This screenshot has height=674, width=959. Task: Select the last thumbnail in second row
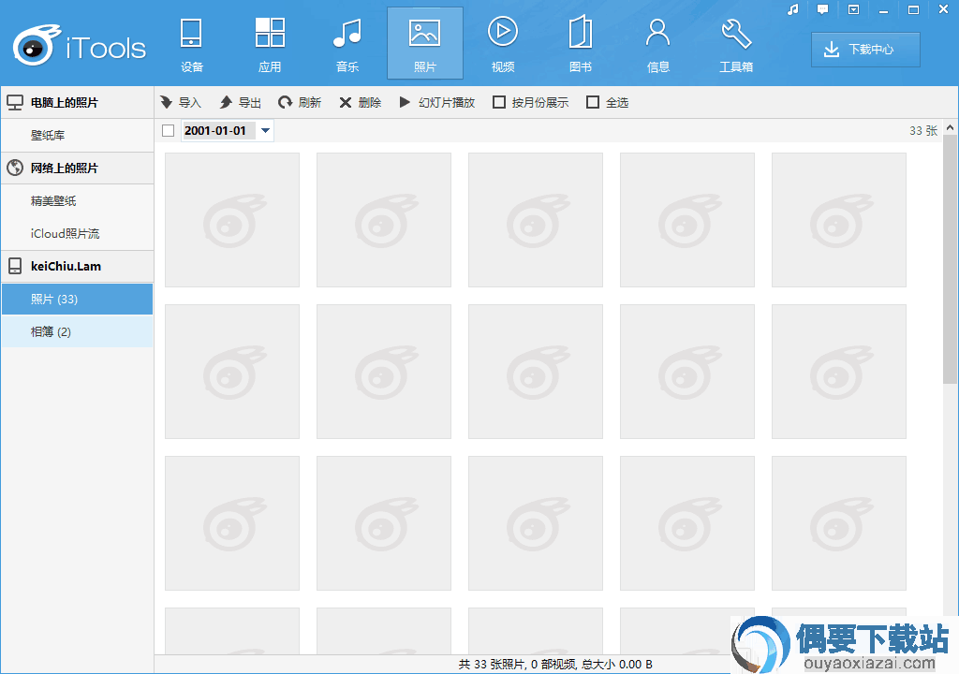tap(839, 372)
